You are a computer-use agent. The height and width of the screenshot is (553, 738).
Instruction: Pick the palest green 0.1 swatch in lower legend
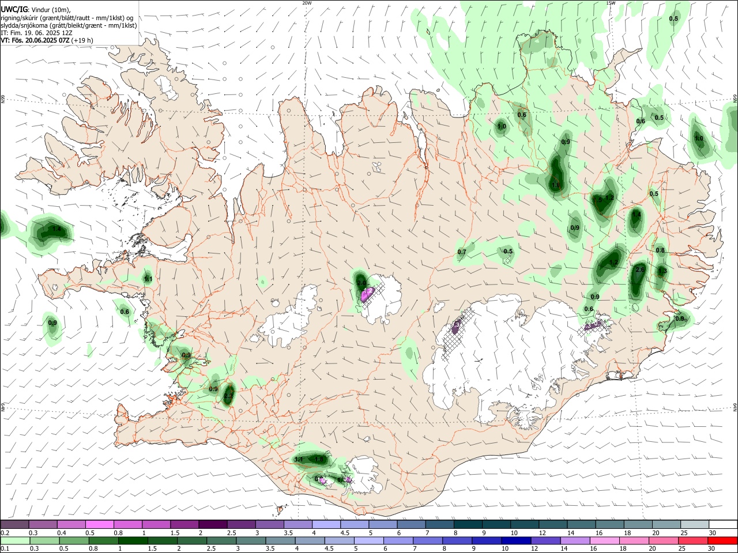point(14,540)
